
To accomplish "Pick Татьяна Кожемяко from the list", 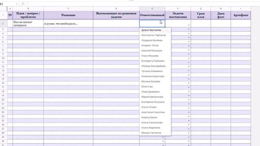I will pyautogui.click(x=155, y=71).
